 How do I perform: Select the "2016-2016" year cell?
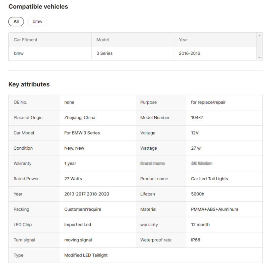189,53
